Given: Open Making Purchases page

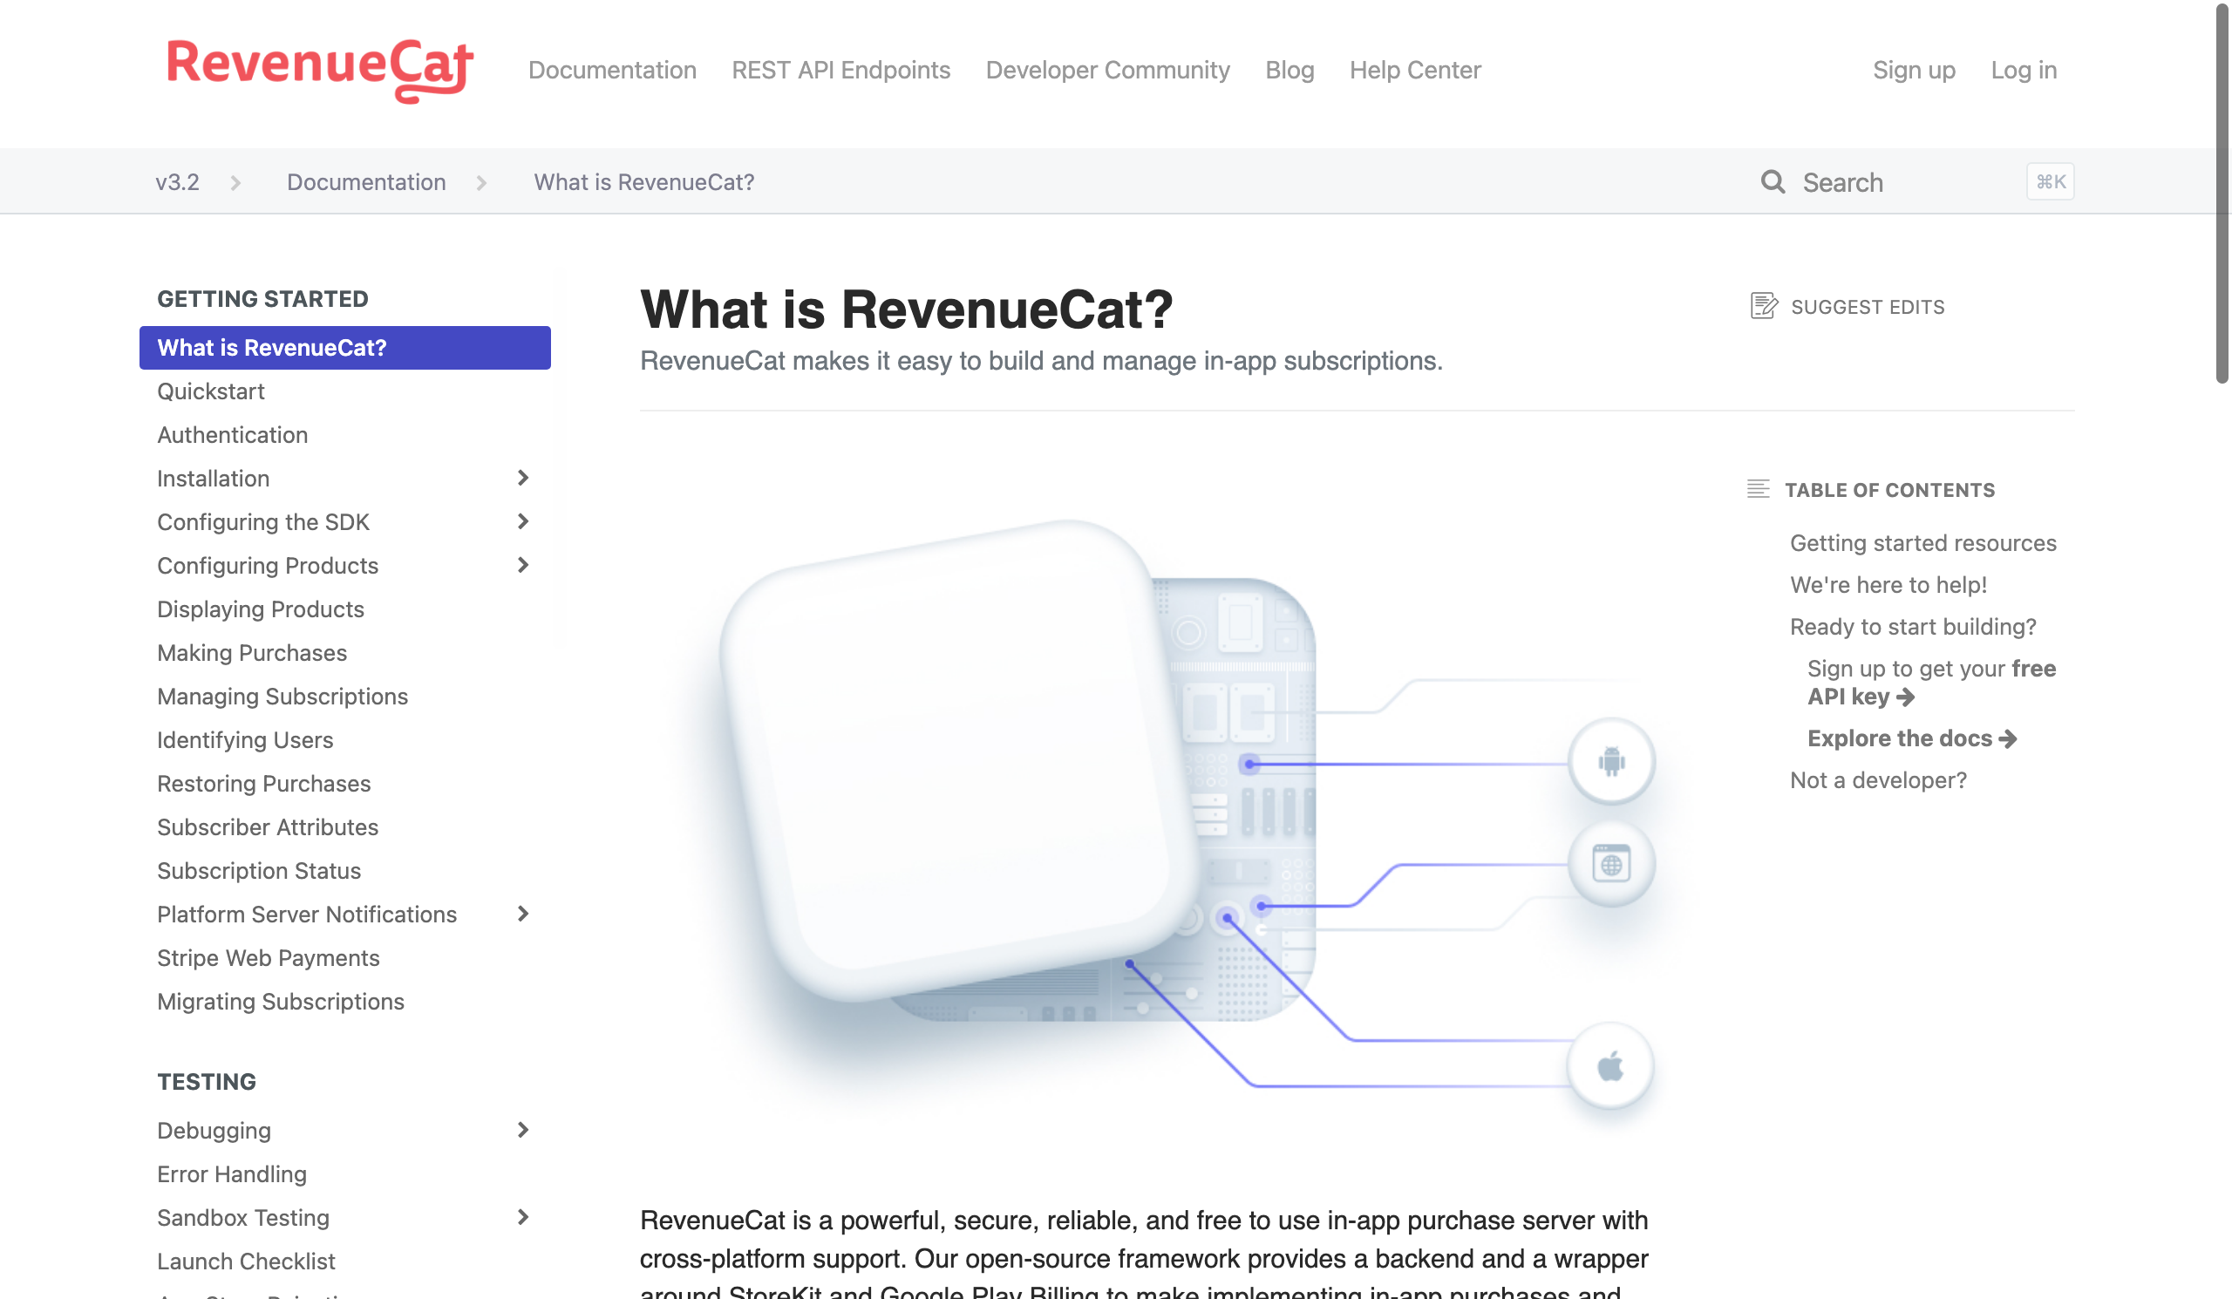Looking at the screenshot, I should [x=252, y=653].
